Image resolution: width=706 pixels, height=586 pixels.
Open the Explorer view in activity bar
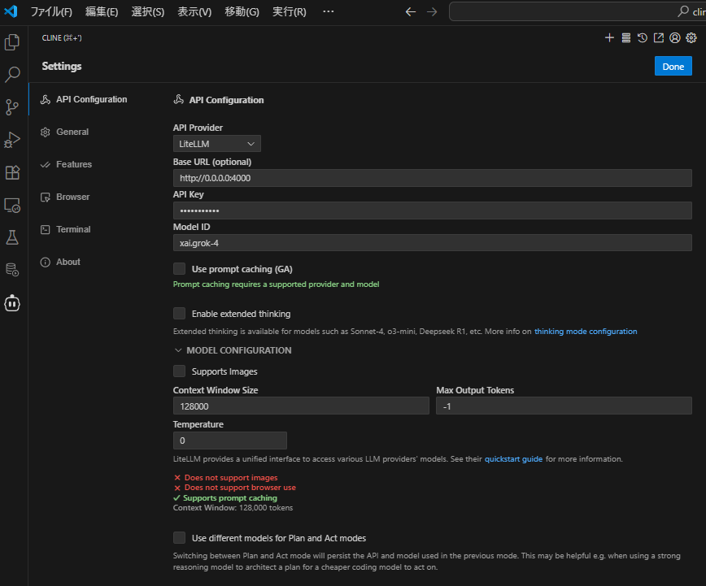point(12,42)
